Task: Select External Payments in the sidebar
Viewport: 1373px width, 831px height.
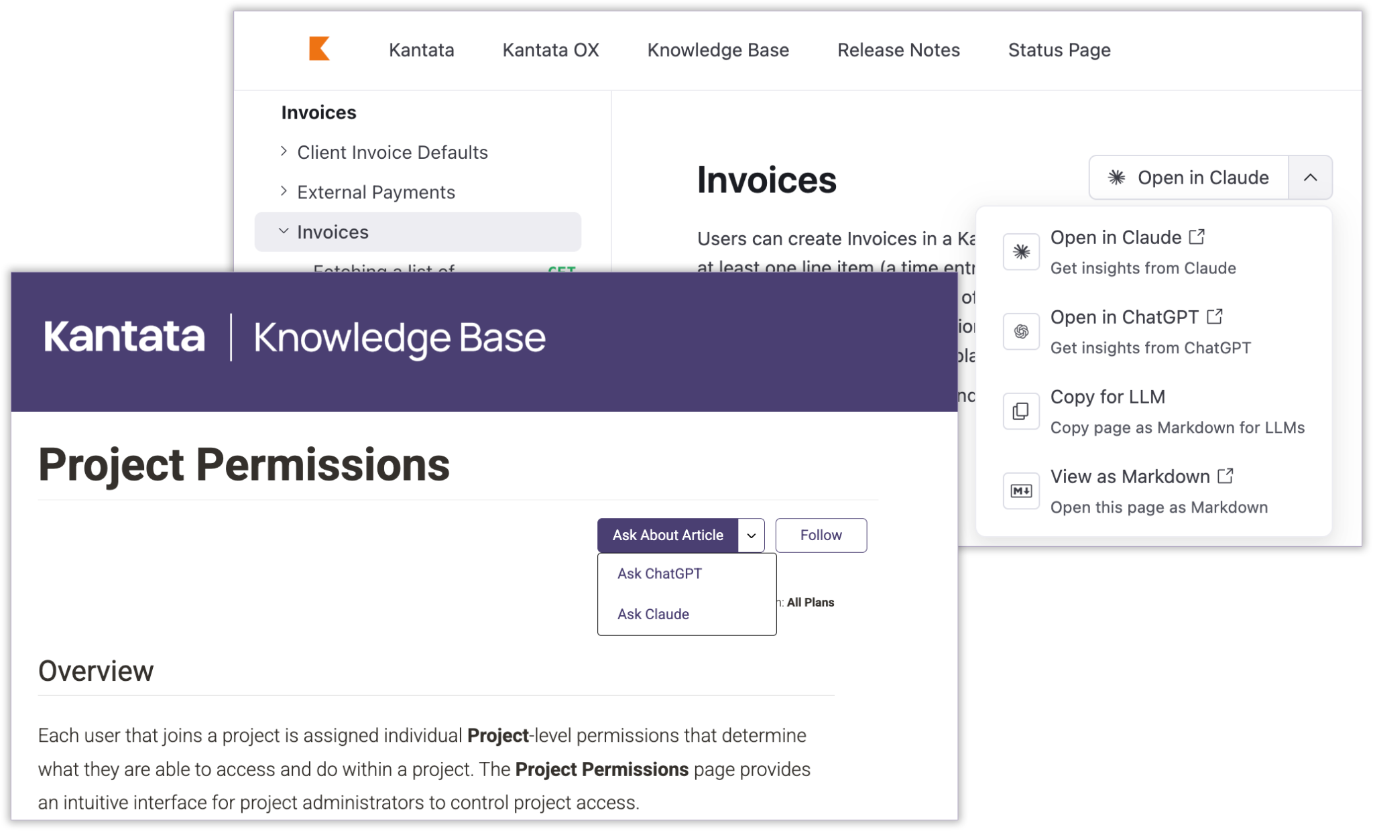Action: tap(376, 192)
